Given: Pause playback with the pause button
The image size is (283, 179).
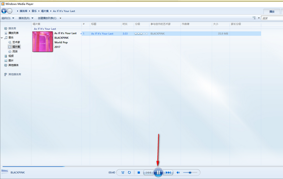Looking at the screenshot, I should [158, 173].
